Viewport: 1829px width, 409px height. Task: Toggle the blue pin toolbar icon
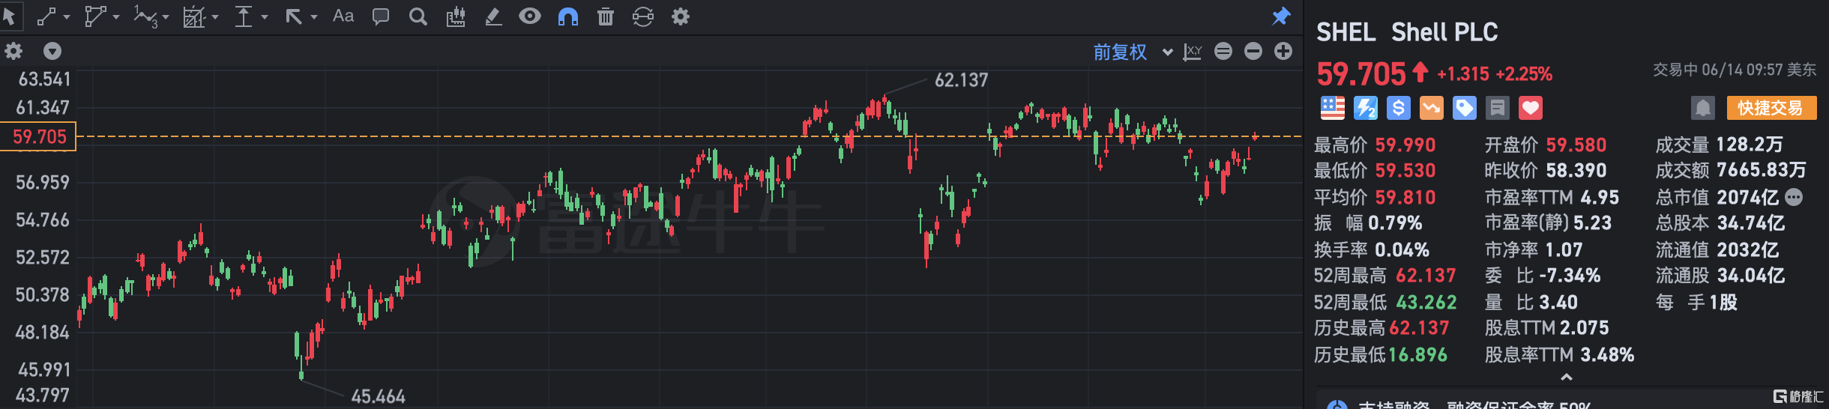click(1281, 16)
